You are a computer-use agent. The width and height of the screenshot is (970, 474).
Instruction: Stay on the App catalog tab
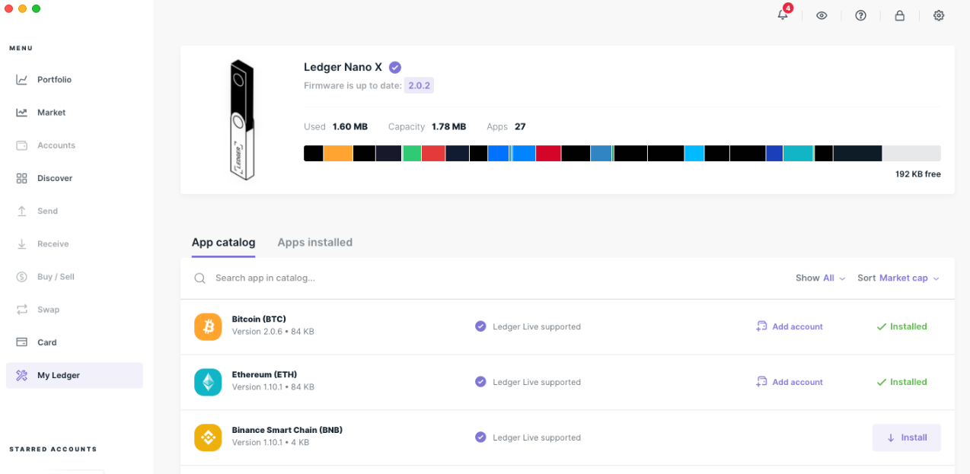(223, 242)
